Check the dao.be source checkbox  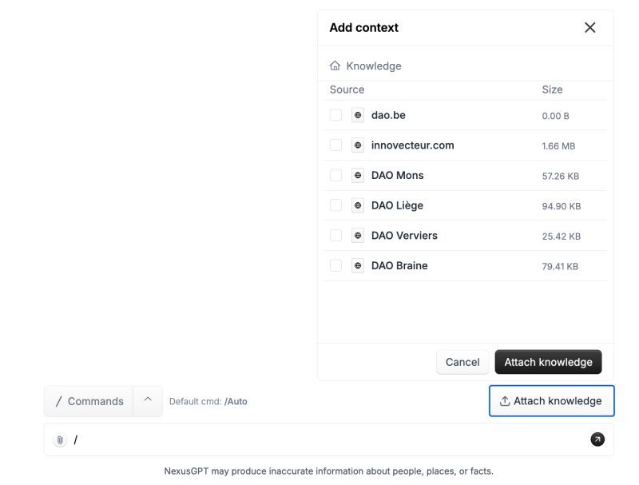(x=335, y=115)
